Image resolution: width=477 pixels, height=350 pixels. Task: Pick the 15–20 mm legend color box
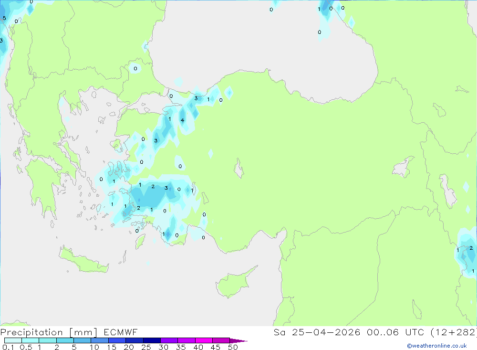coord(117,340)
